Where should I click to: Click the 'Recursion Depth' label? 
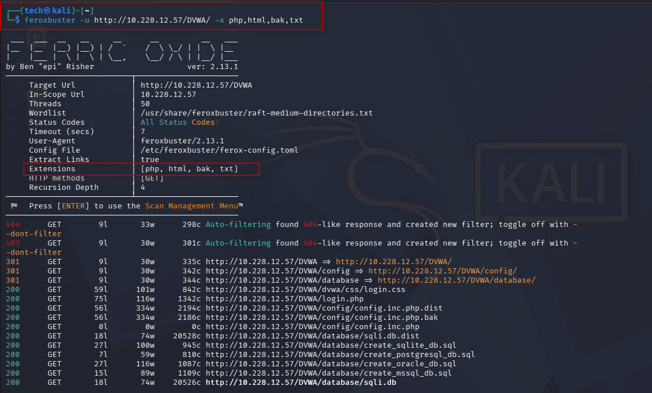[63, 188]
